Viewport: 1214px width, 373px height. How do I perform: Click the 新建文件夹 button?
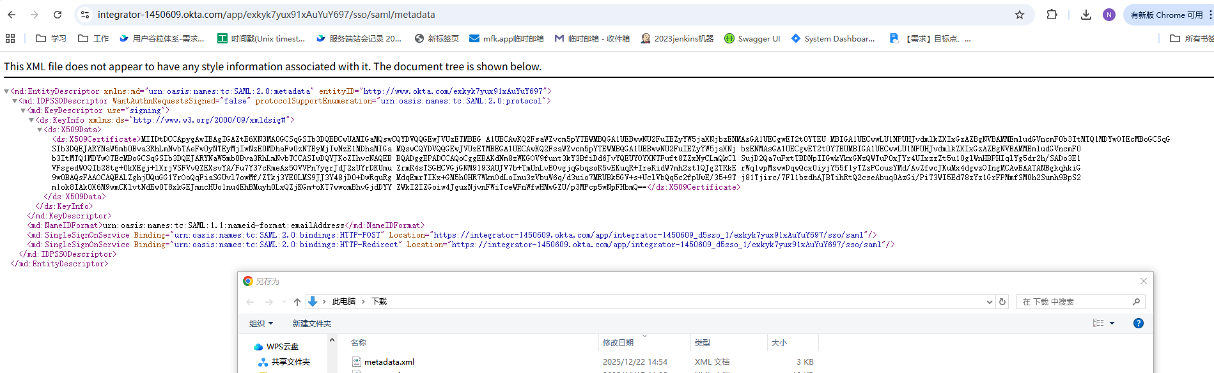[311, 324]
